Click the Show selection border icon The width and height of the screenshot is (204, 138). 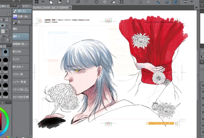tap(148, 2)
